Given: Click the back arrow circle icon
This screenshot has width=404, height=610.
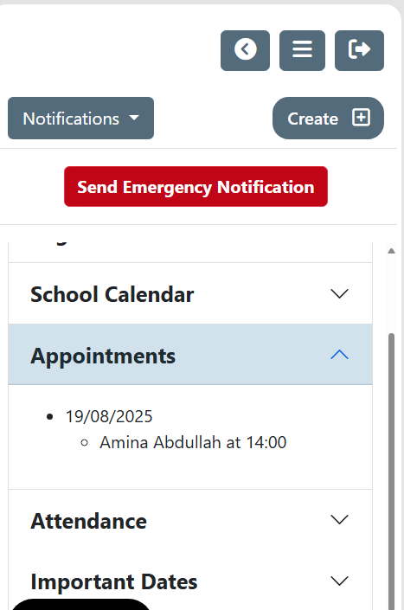Looking at the screenshot, I should click(x=246, y=50).
